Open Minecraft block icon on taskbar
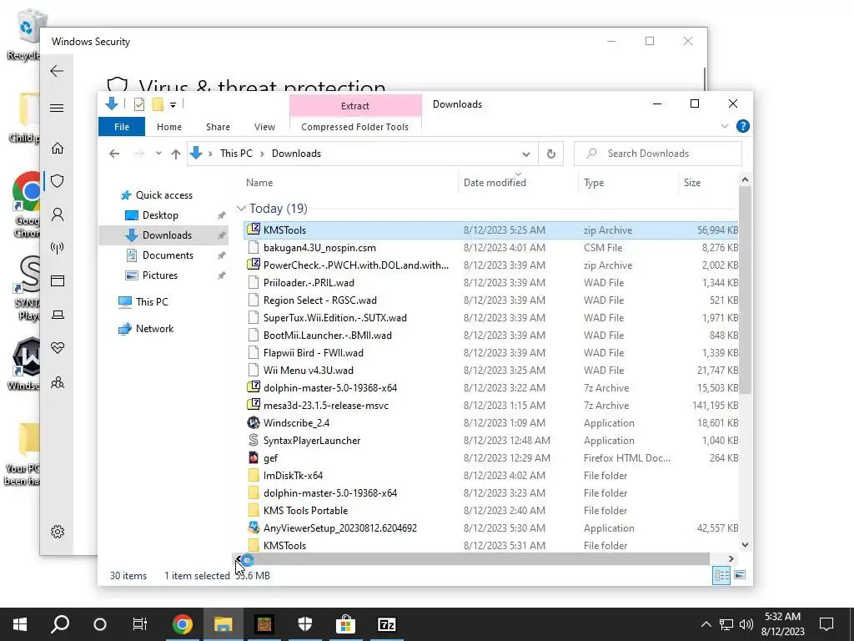The width and height of the screenshot is (854, 641). pyautogui.click(x=264, y=624)
